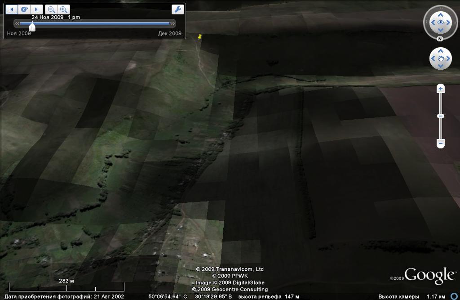Jump to the start of the timeline
Image resolution: width=460 pixels, height=300 pixels.
[12, 9]
